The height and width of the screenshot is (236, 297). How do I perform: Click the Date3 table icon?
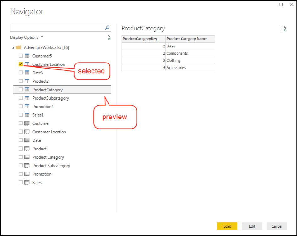[x=27, y=73]
